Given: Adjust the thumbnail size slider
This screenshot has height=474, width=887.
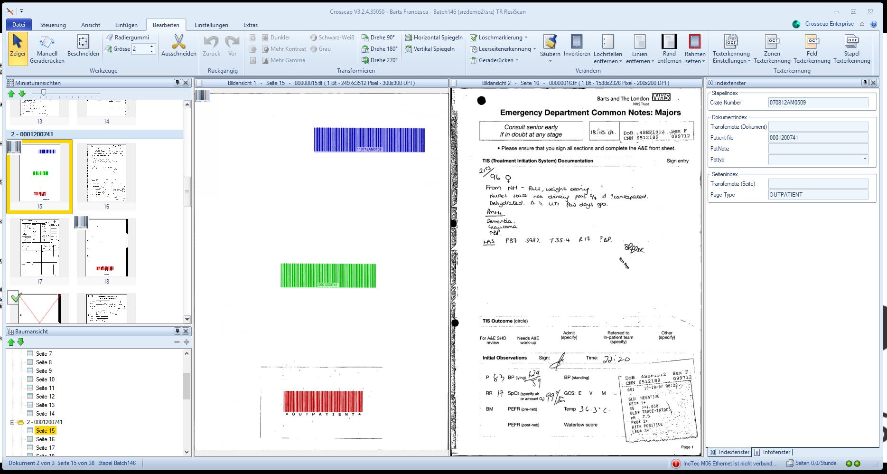Looking at the screenshot, I should pos(44,93).
